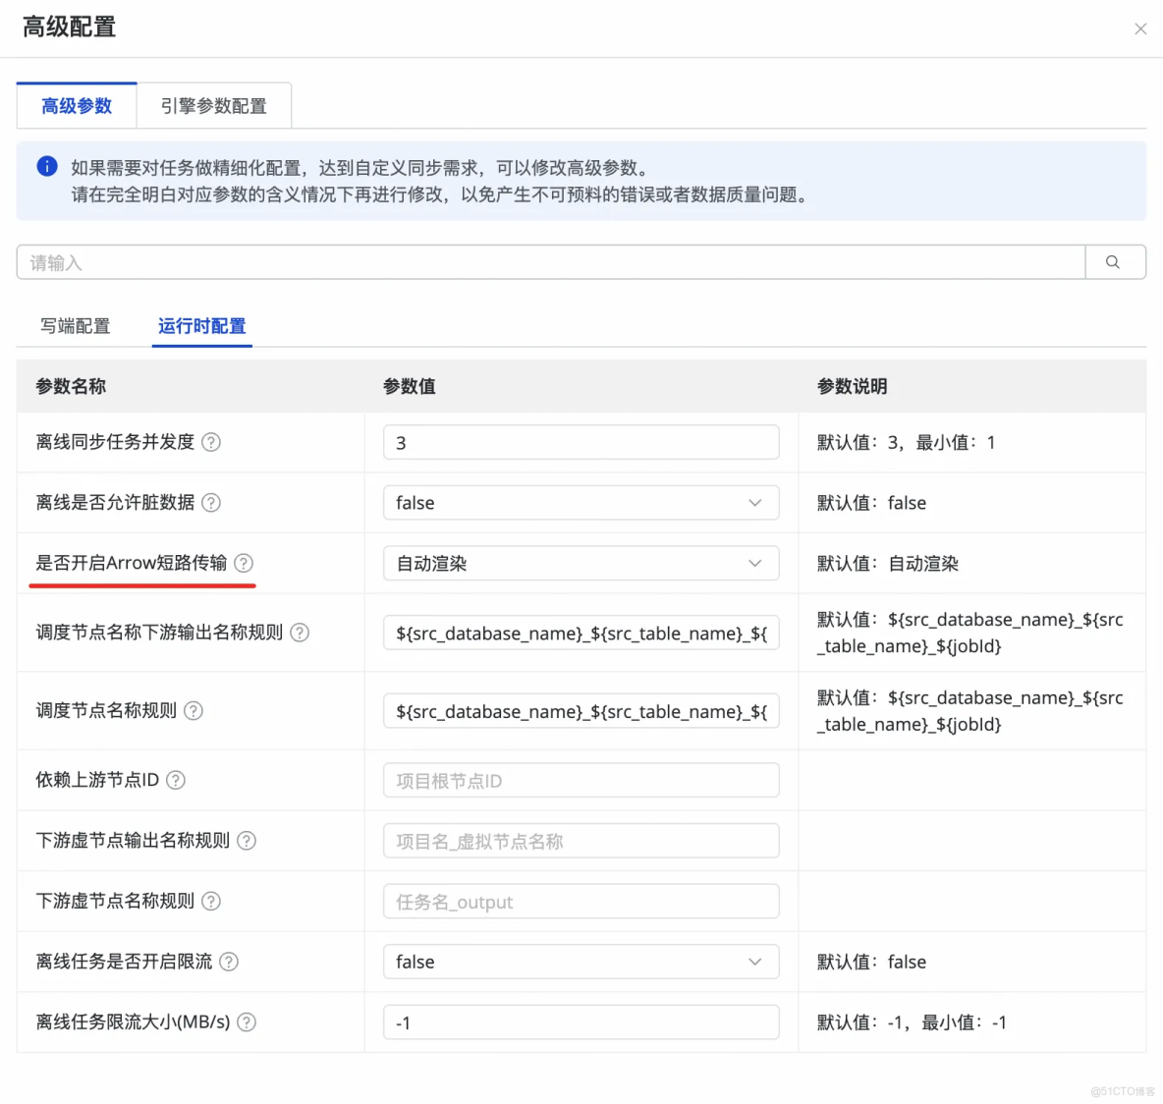This screenshot has height=1104, width=1163.
Task: Open help tooltip for 离线任务限流大小
Action: tap(246, 1021)
